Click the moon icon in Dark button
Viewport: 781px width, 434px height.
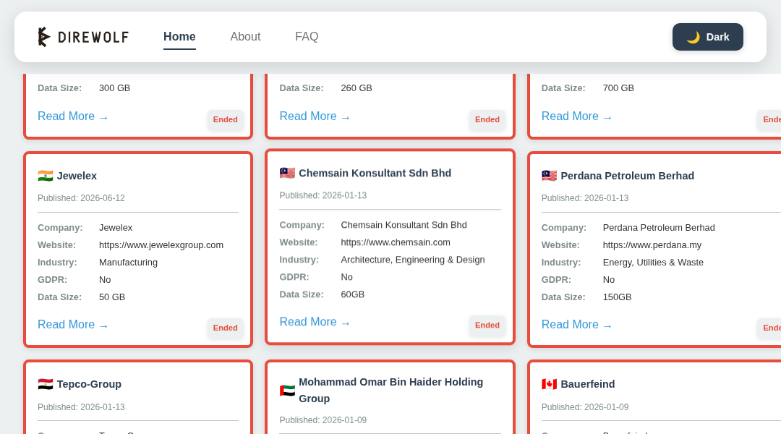coord(693,38)
